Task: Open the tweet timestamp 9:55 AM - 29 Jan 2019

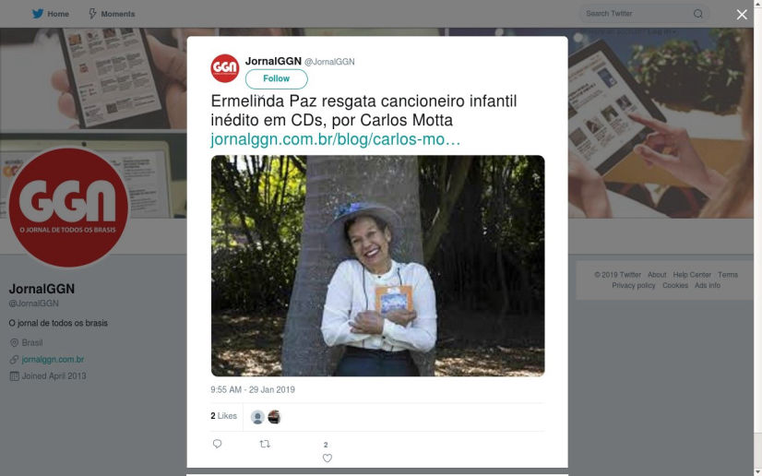Action: tap(253, 389)
